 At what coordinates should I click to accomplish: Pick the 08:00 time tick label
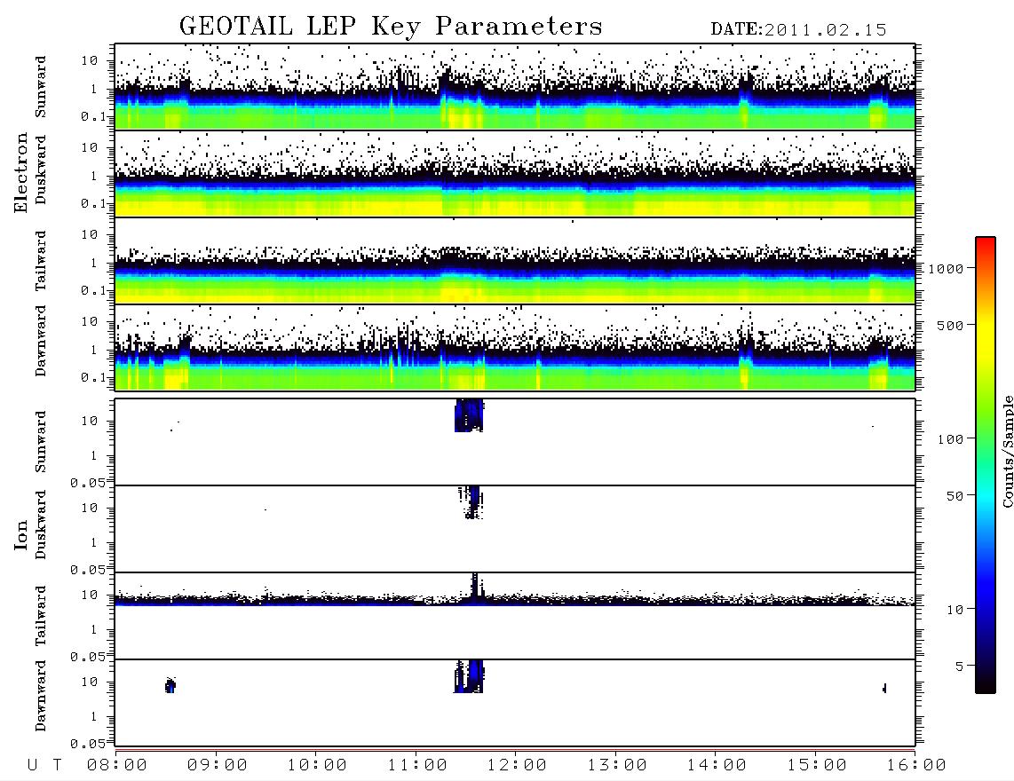(117, 766)
